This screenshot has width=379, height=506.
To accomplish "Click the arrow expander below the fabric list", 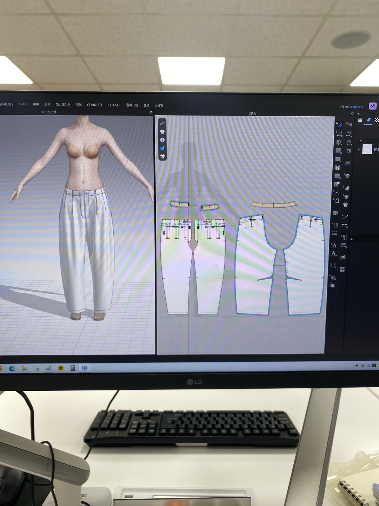I will pyautogui.click(x=351, y=239).
